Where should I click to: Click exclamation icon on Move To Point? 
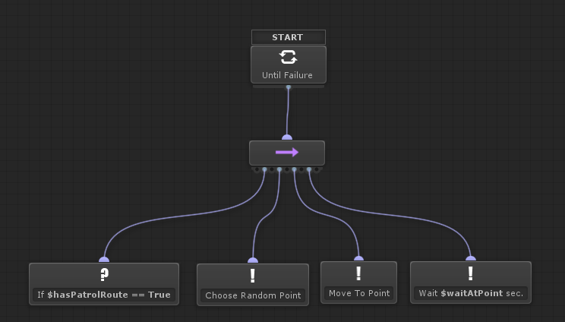(x=358, y=273)
